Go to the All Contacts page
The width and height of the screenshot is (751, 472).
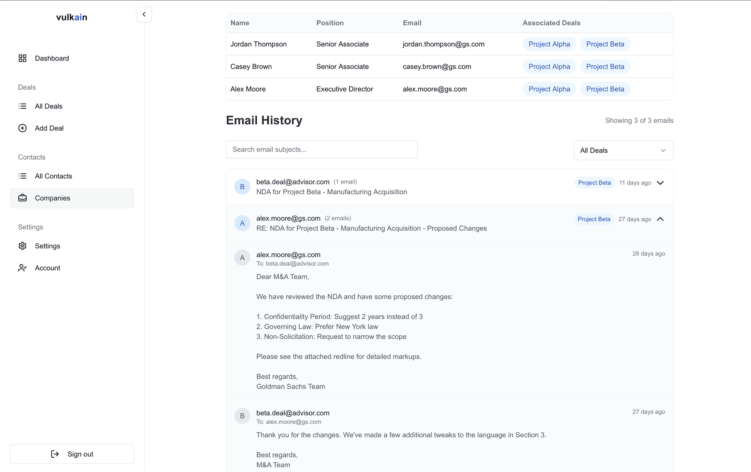click(54, 176)
